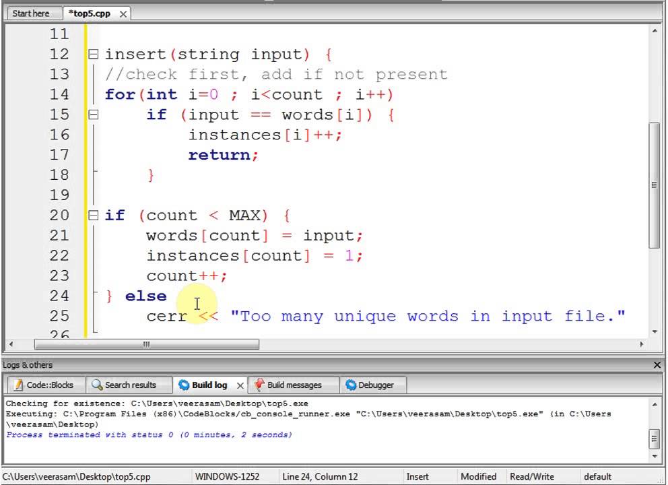
Task: Click the build log scroll down arrow
Action: [655, 457]
